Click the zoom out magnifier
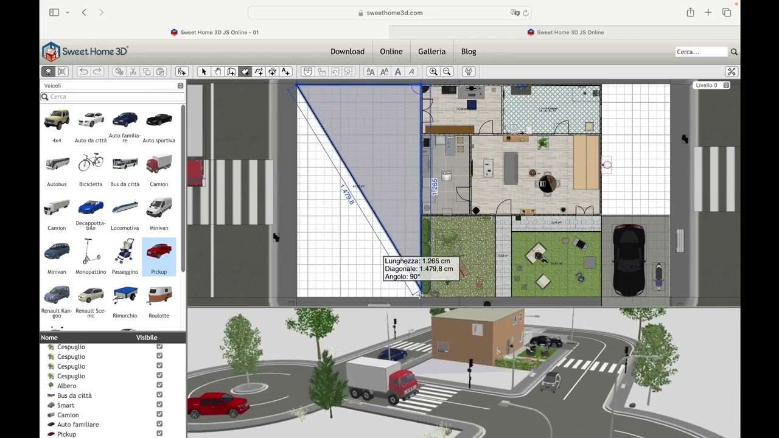Viewport: 779px width, 438px height. pos(447,72)
